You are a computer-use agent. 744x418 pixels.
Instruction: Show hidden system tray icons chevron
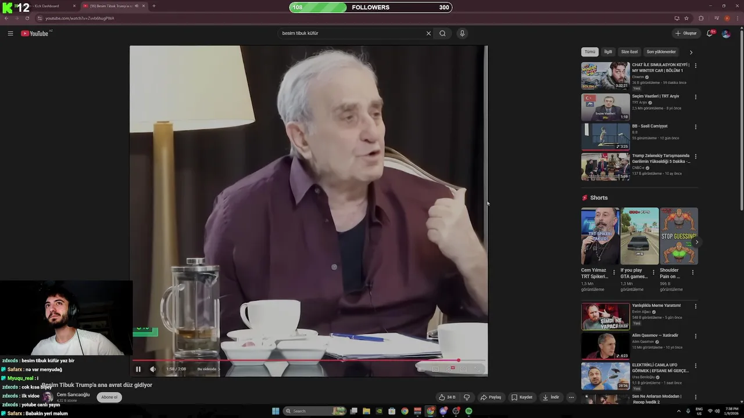679,411
